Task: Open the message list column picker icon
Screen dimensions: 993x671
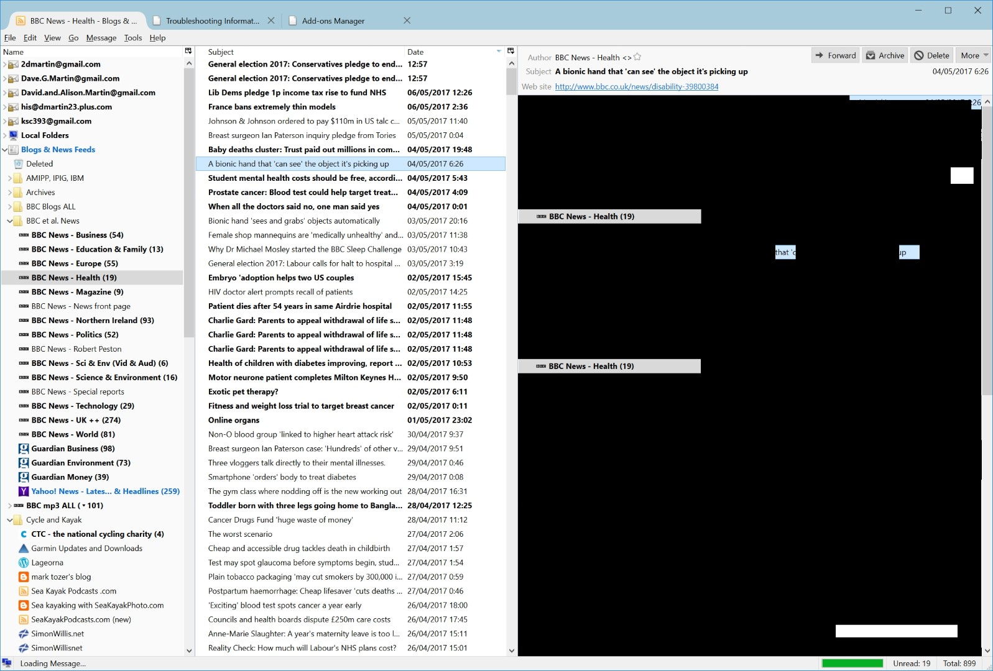Action: point(510,51)
